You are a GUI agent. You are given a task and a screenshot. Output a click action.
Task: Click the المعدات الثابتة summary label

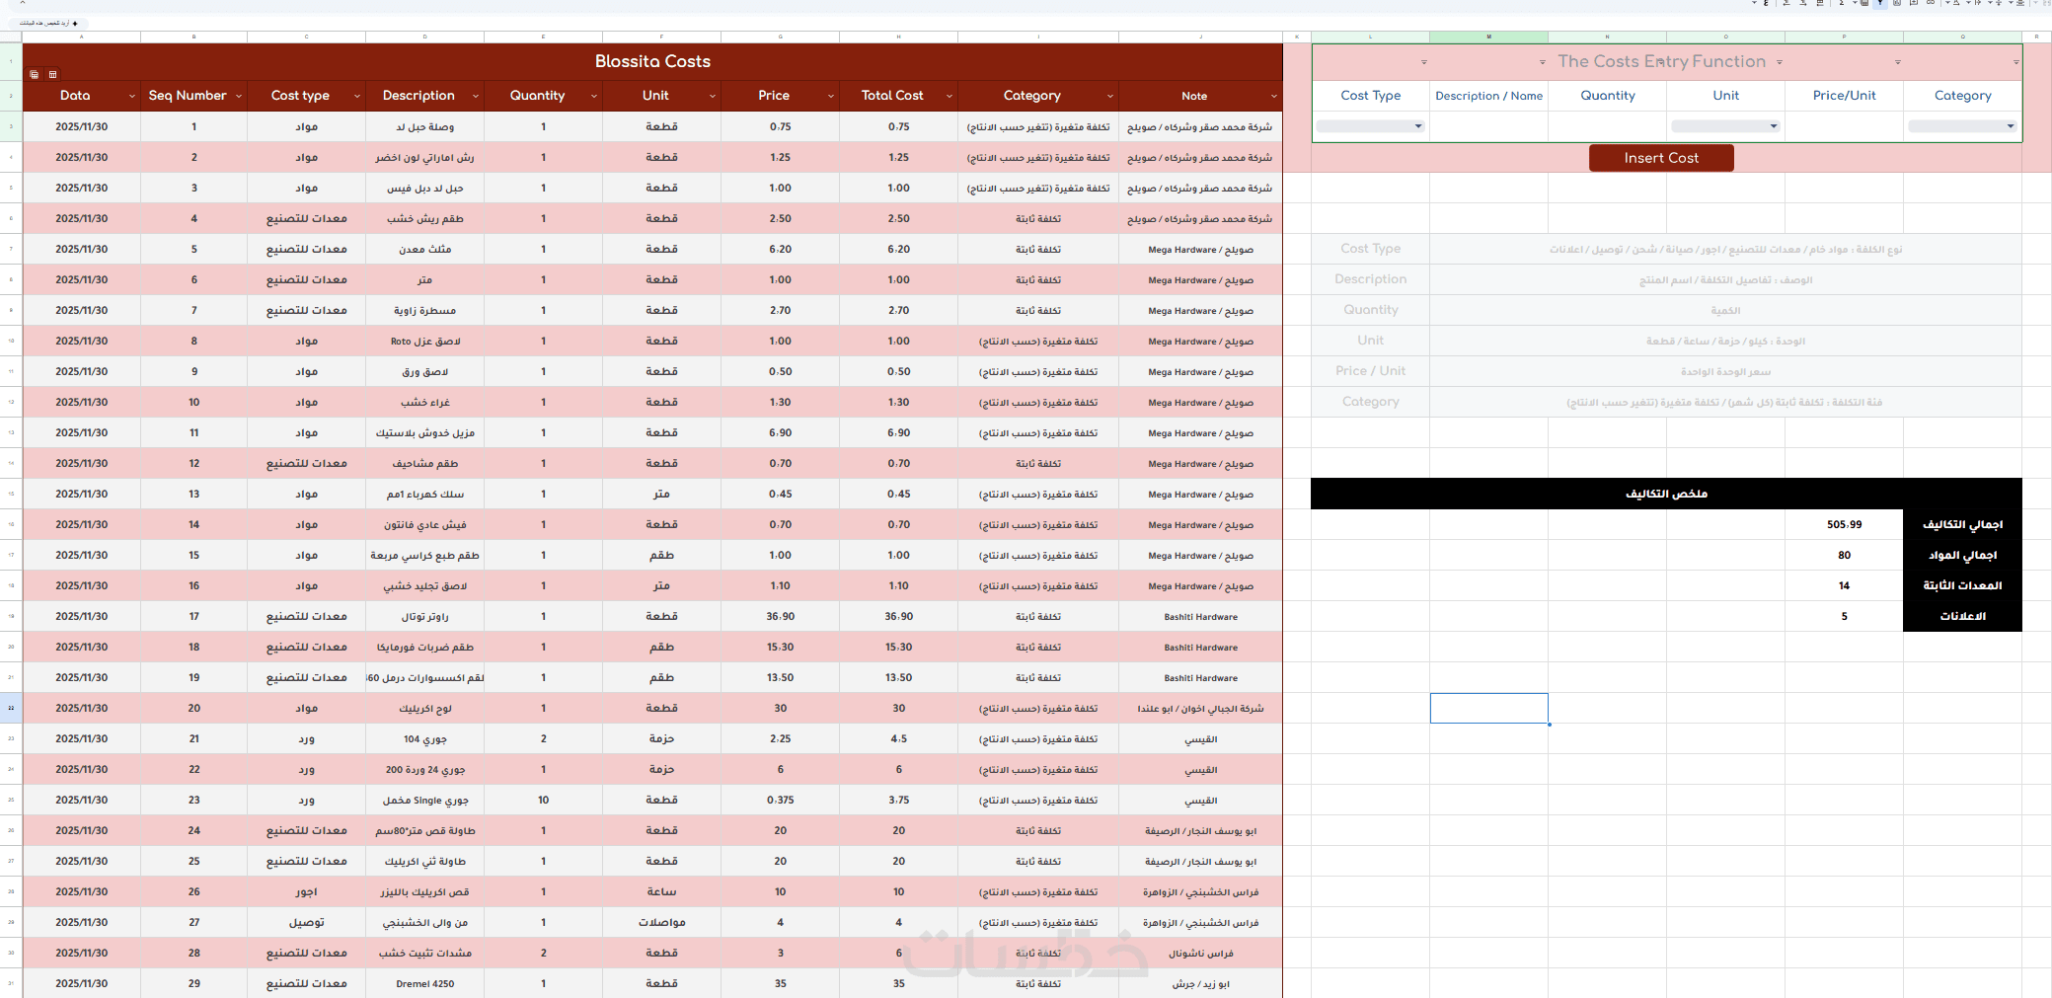[1962, 585]
